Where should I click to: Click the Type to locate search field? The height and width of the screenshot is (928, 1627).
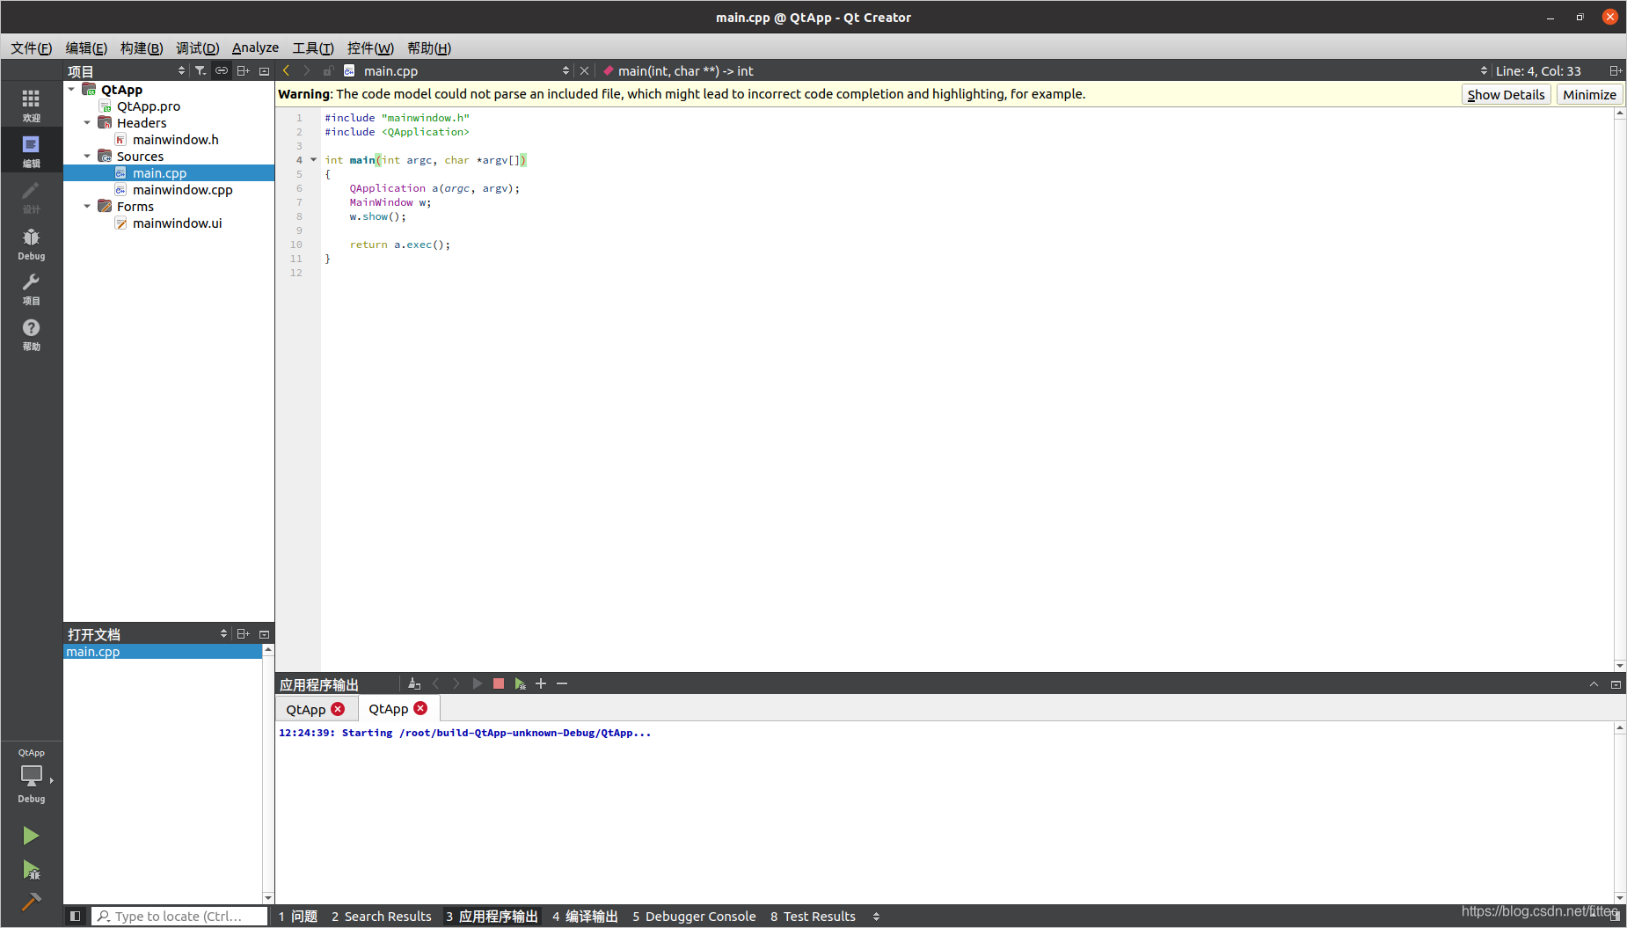(180, 917)
